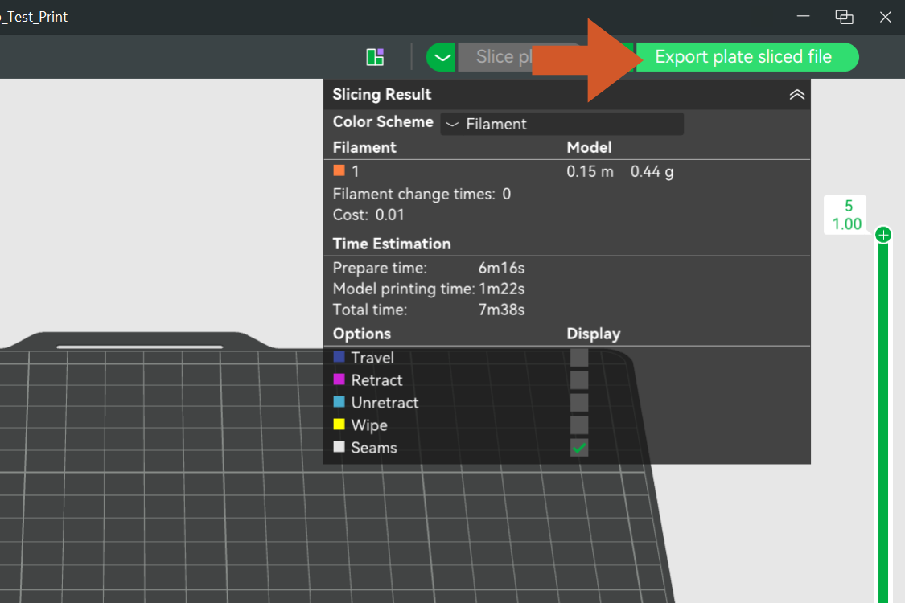
Task: Uncheck the Seams display checkbox
Action: (x=579, y=448)
